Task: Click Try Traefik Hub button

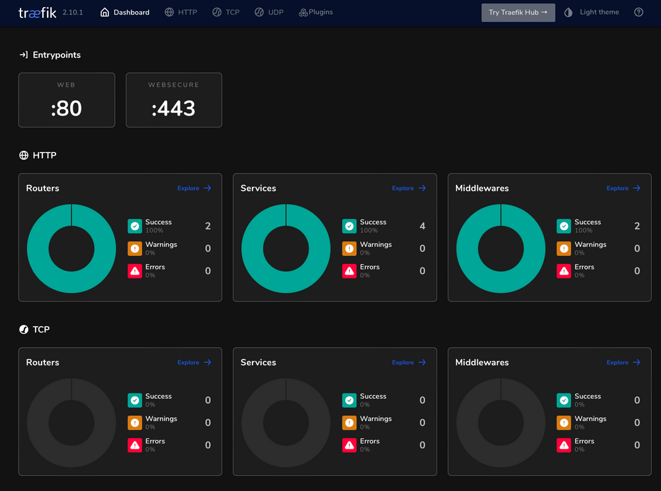Action: (518, 12)
